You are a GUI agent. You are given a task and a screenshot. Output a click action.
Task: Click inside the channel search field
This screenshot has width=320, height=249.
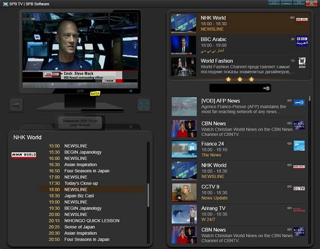(236, 88)
